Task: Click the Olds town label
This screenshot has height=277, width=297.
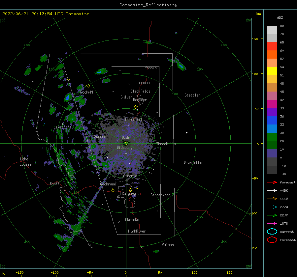Action: pyautogui.click(x=126, y=137)
